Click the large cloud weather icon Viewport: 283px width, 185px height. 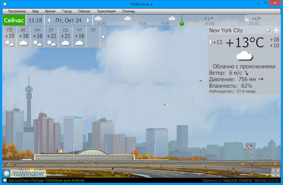coord(244,55)
